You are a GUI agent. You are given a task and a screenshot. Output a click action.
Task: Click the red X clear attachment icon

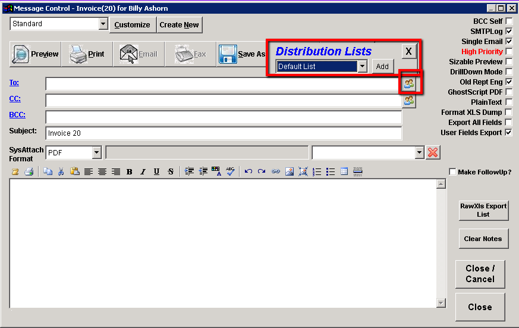point(433,152)
